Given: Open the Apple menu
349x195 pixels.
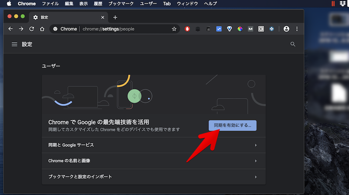Looking at the screenshot, I should pyautogui.click(x=9, y=3).
